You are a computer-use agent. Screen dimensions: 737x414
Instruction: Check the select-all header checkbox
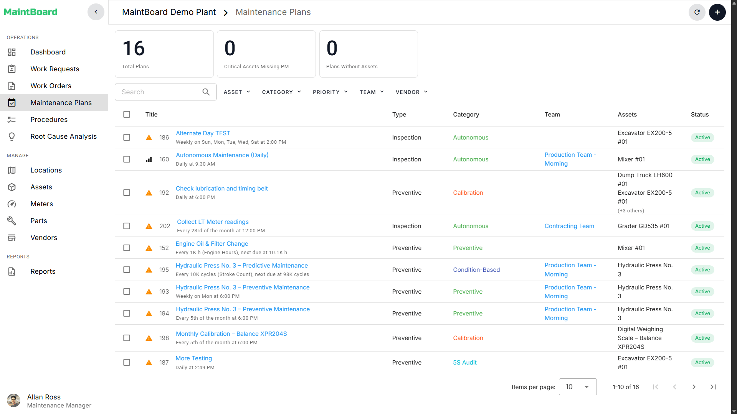(x=127, y=115)
